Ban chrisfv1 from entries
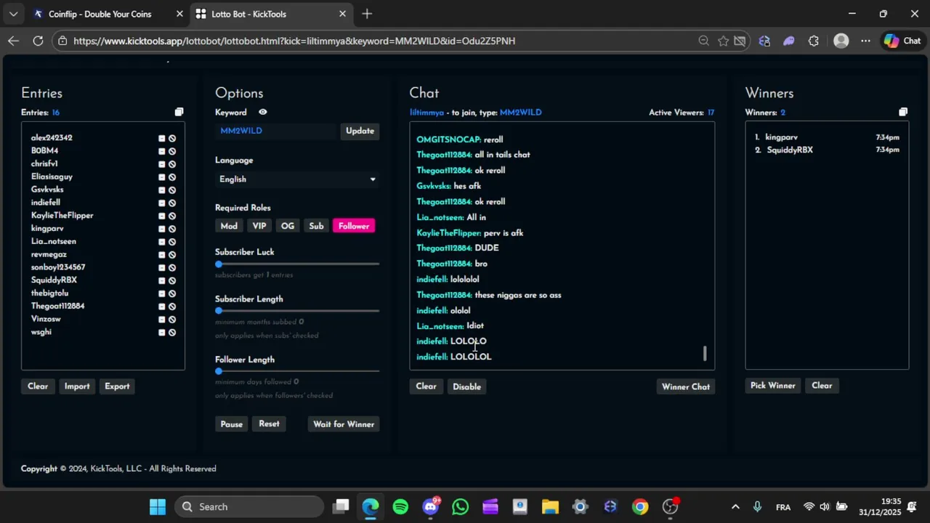 pos(172,164)
